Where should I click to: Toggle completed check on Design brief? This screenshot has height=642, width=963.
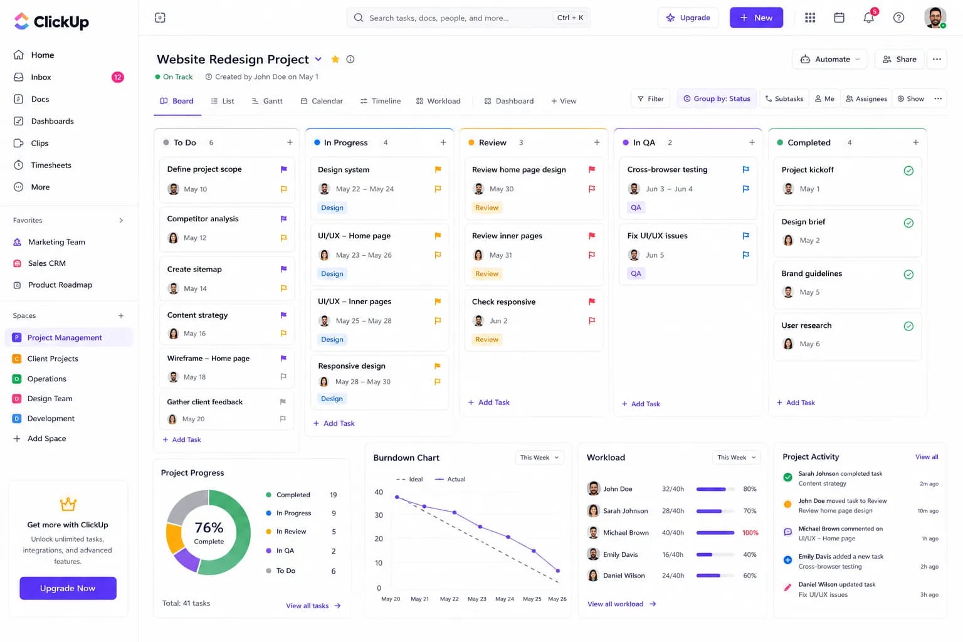pos(908,223)
